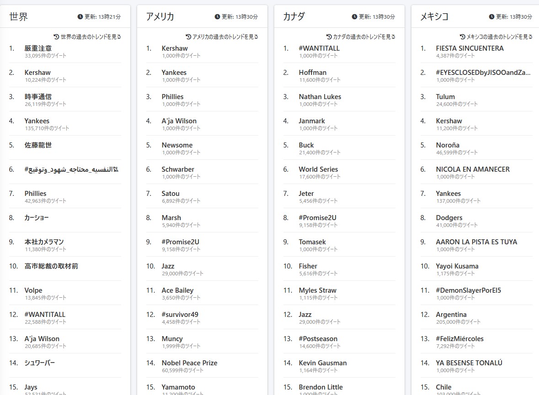
Task: Open the FIESTA SINCUENTERA trend
Action: pos(470,48)
